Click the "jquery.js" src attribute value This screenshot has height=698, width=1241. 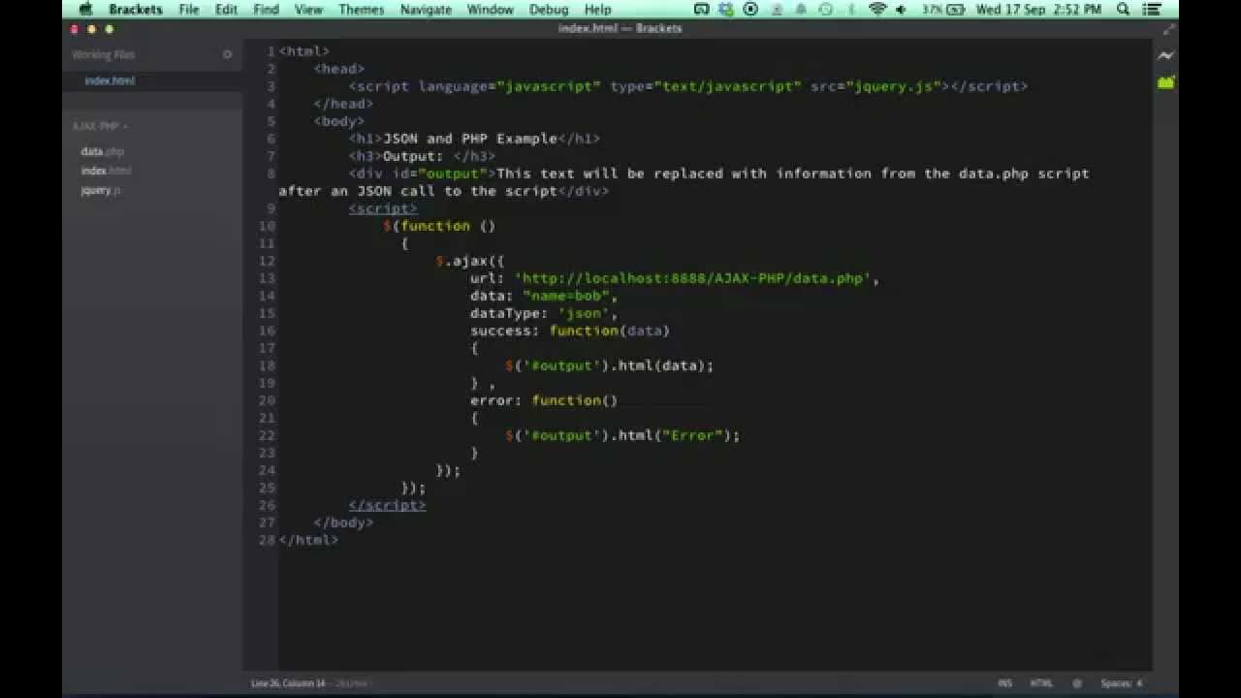[898, 86]
